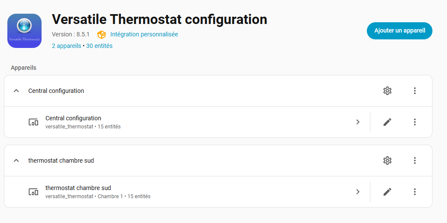Edit the Central configuration device entry
The height and width of the screenshot is (223, 447).
pos(387,122)
